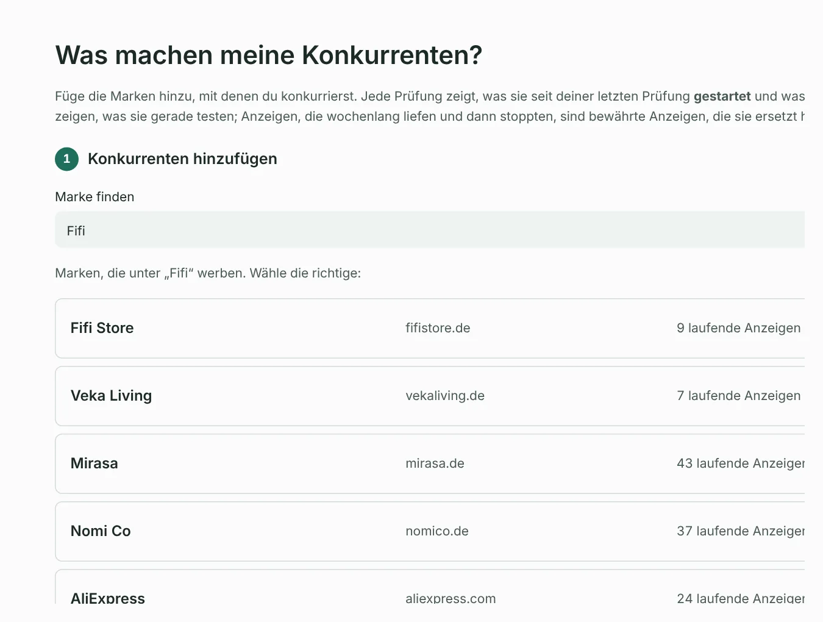Click the nomico.de domain text
Screen dimensions: 823x622
(x=437, y=531)
